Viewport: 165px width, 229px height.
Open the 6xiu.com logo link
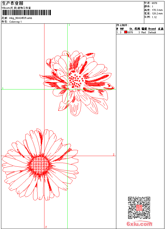point(139,224)
